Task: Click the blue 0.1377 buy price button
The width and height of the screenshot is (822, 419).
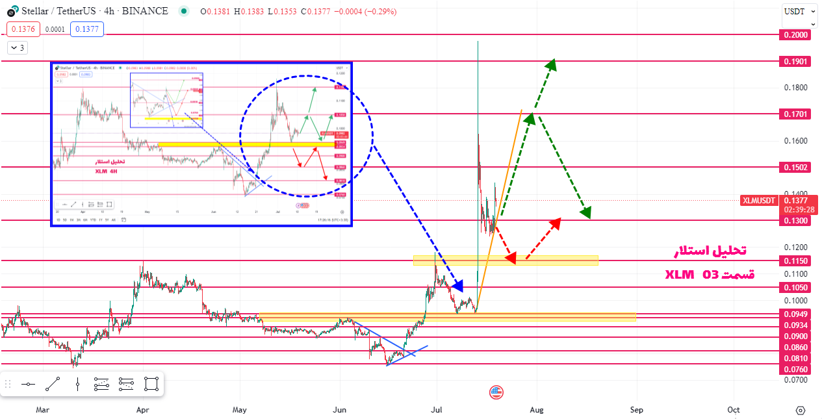Action: coord(86,29)
